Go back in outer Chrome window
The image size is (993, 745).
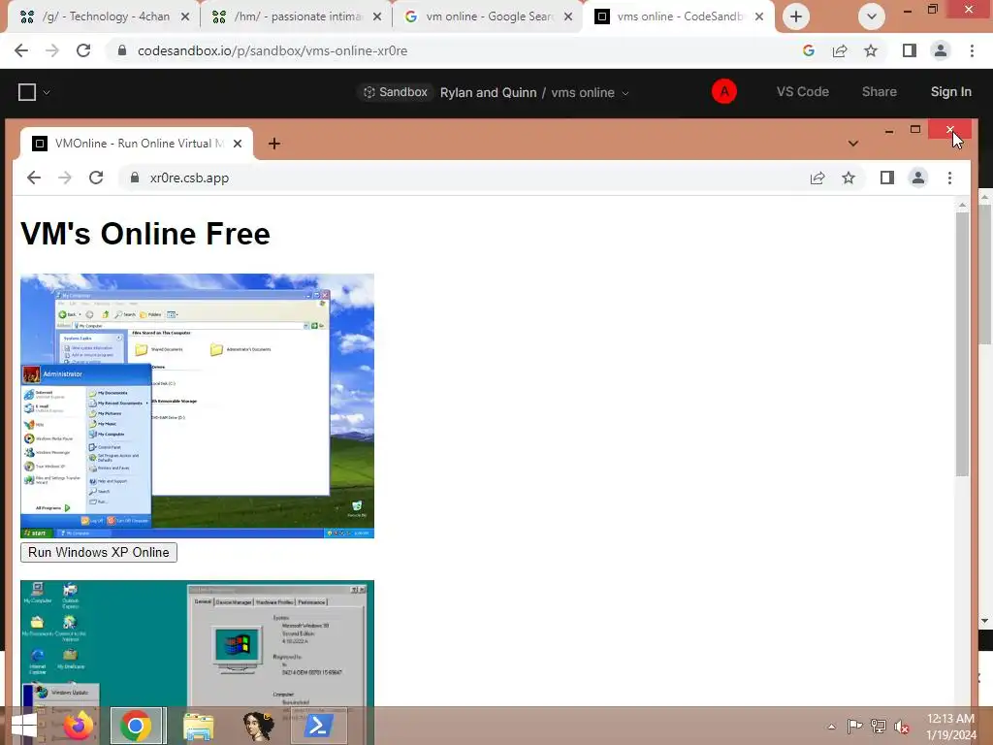(x=21, y=50)
